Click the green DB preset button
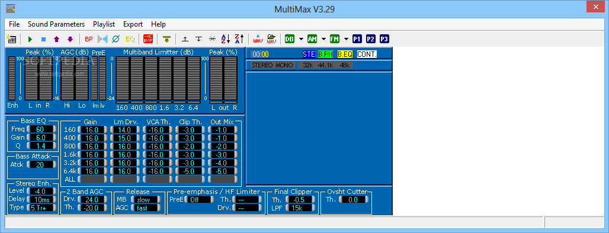Screen dimensions: 609x233 click(x=290, y=39)
